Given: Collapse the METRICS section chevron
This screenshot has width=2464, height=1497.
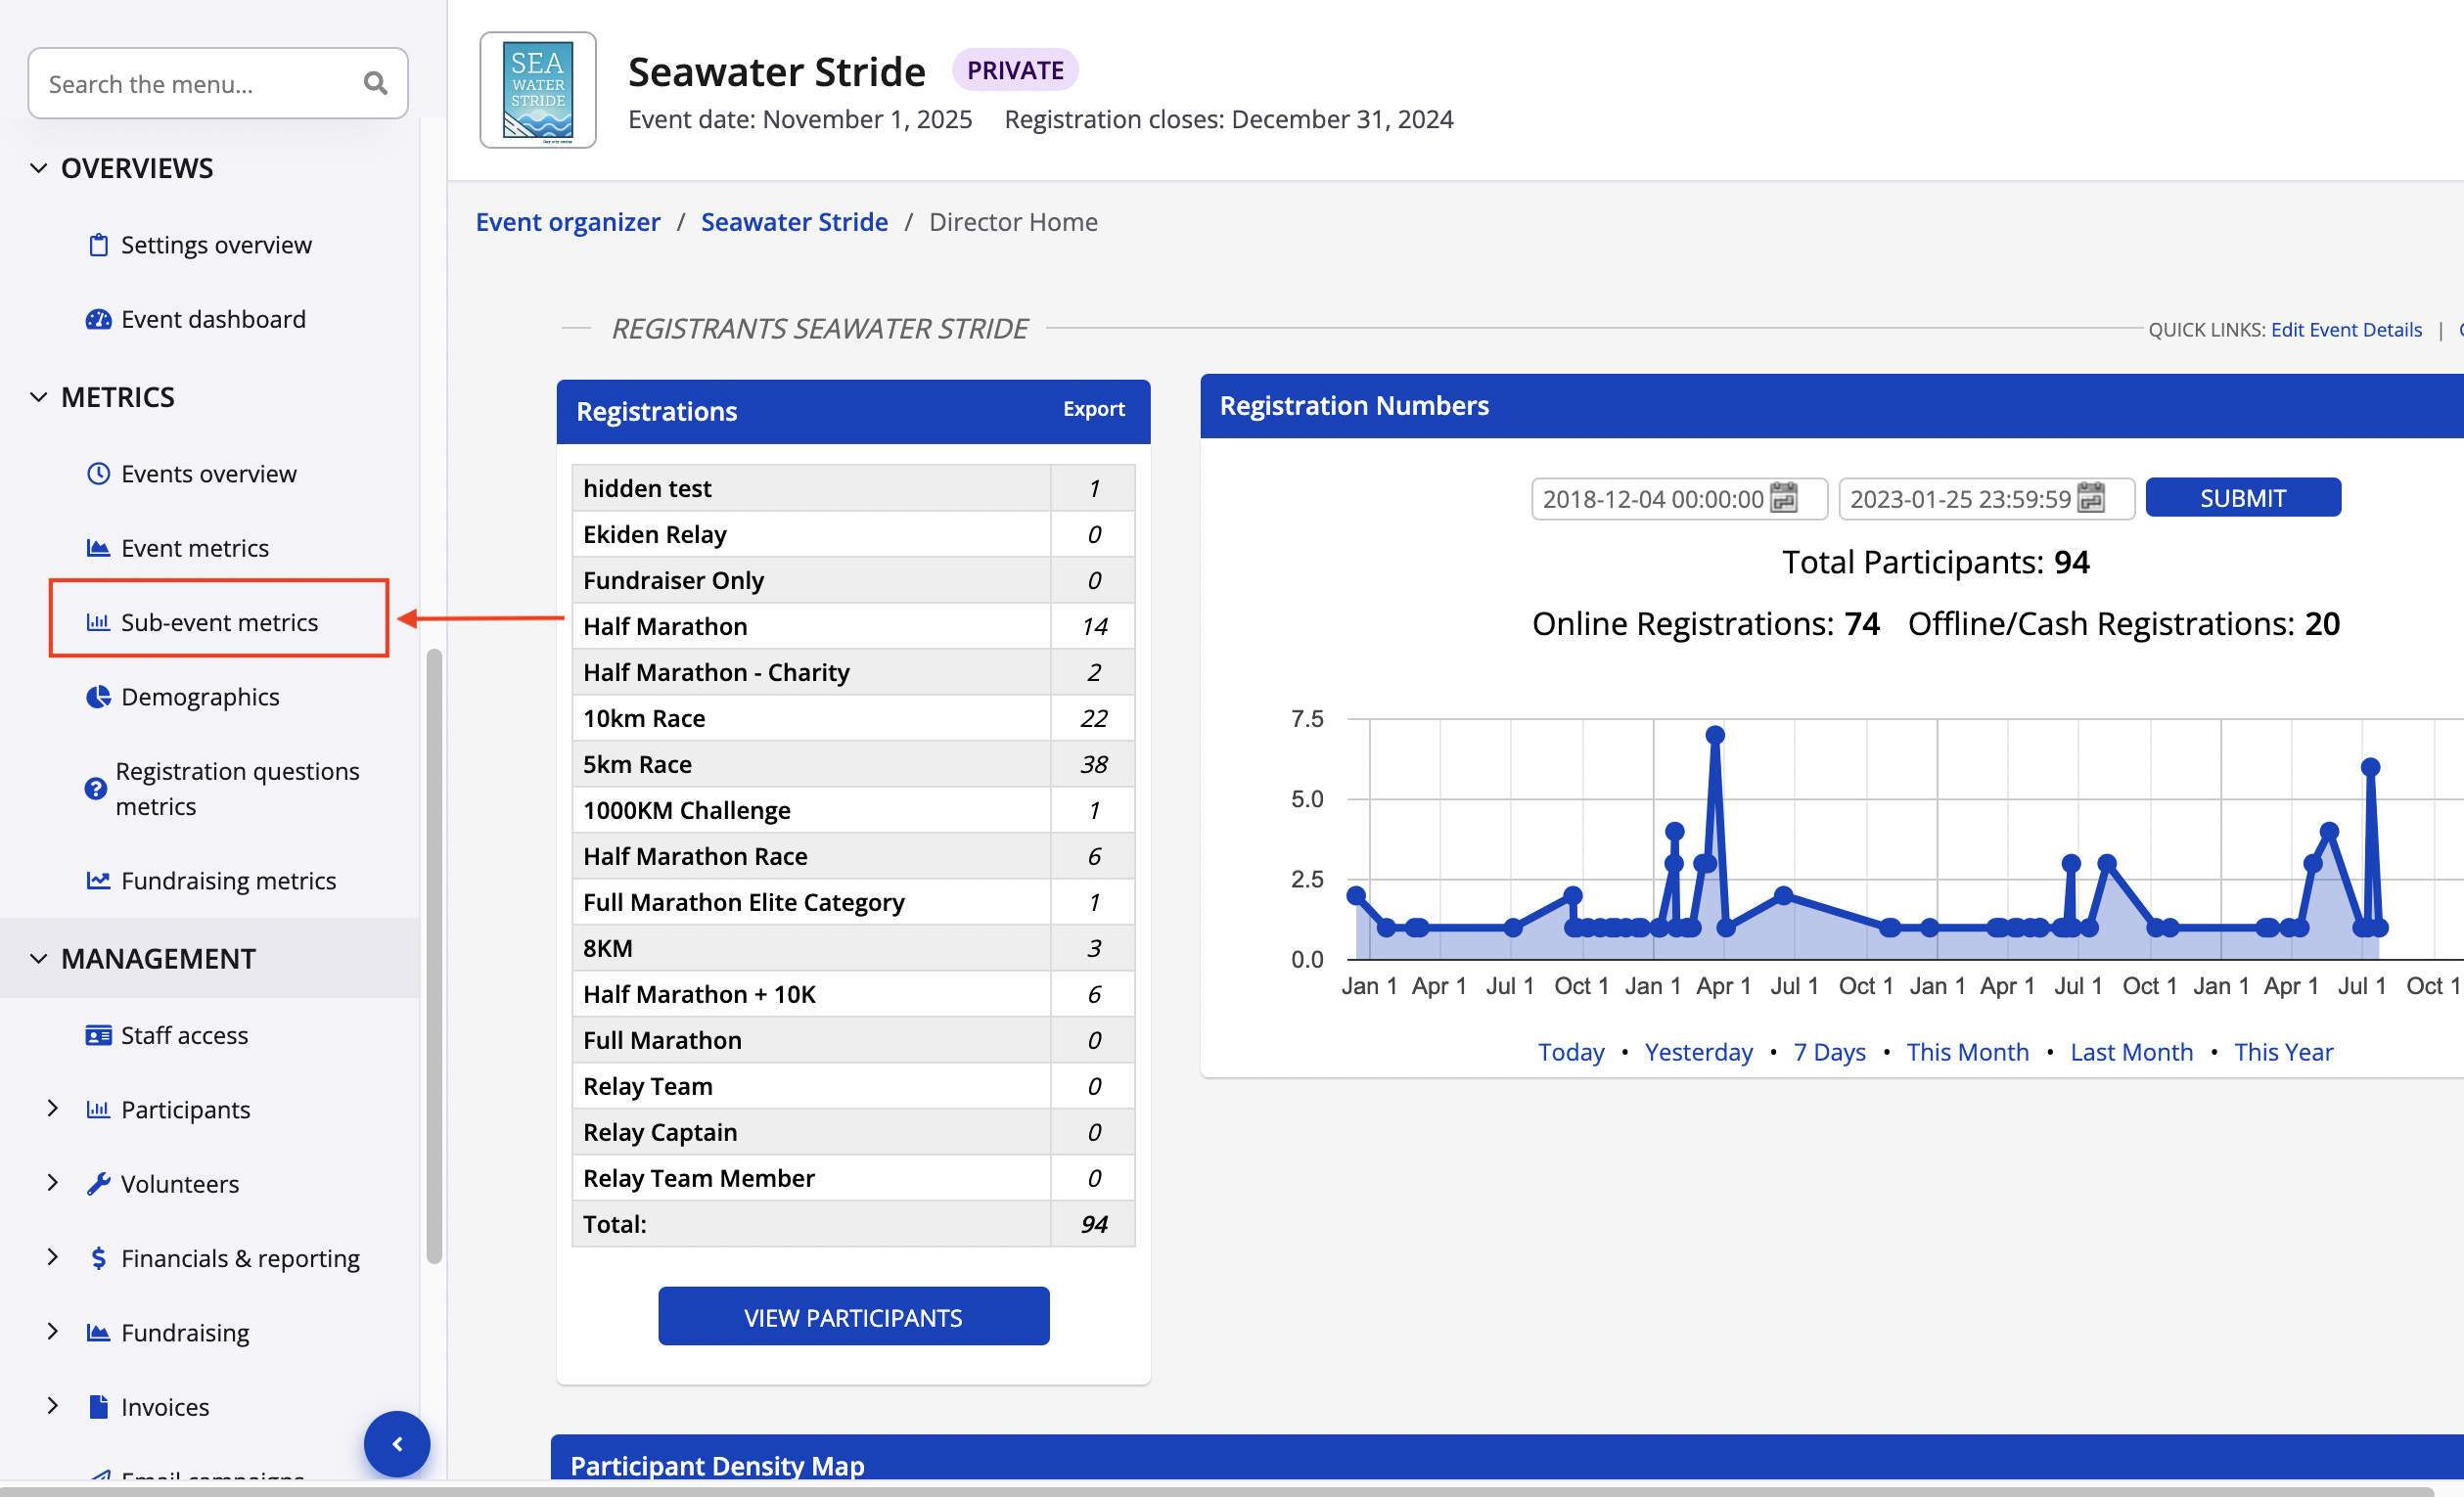Looking at the screenshot, I should (x=39, y=397).
